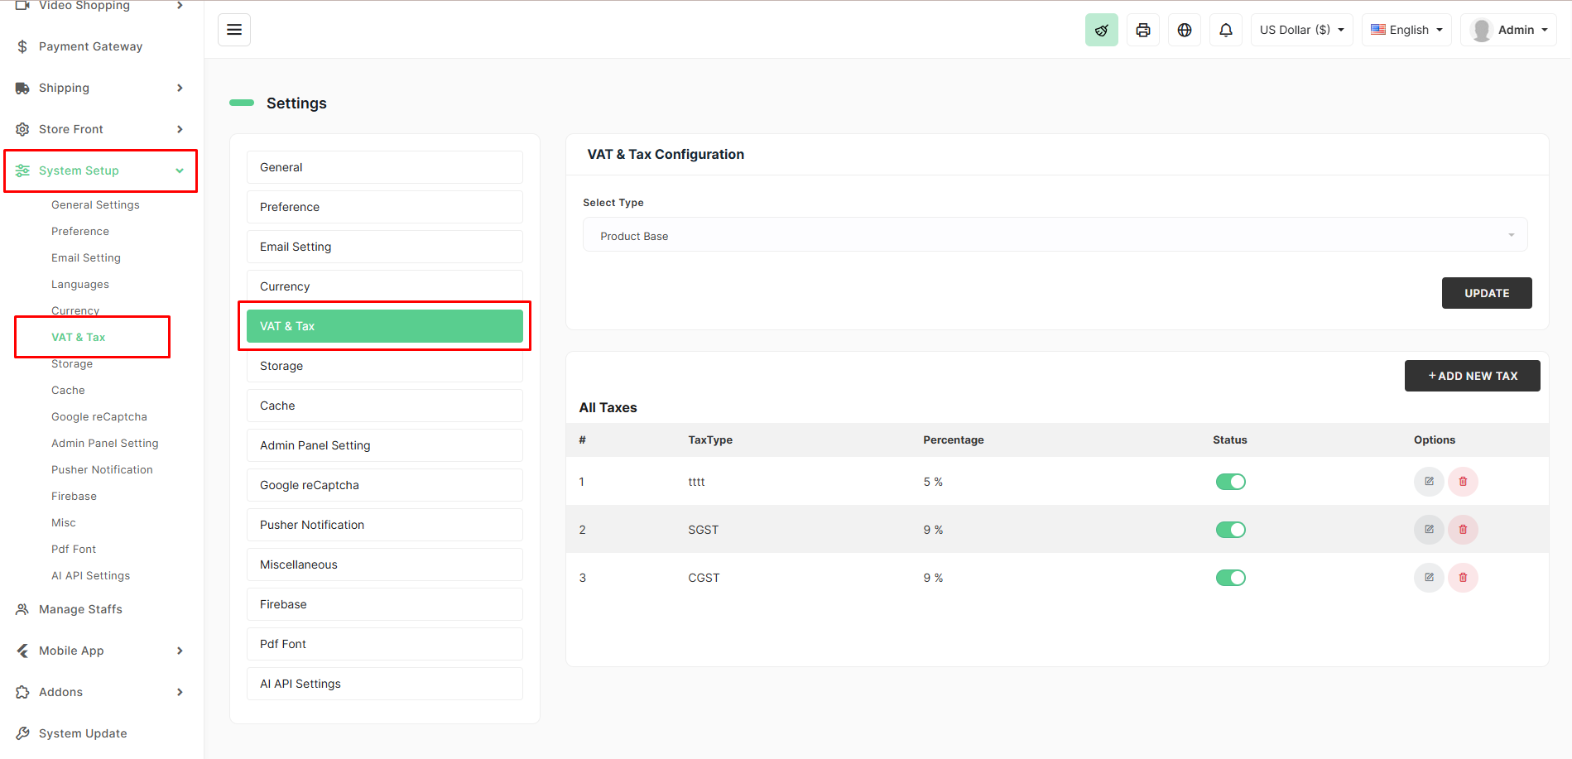Click the clear cache broom icon
Screen dimensions: 1572x759
tap(1101, 30)
